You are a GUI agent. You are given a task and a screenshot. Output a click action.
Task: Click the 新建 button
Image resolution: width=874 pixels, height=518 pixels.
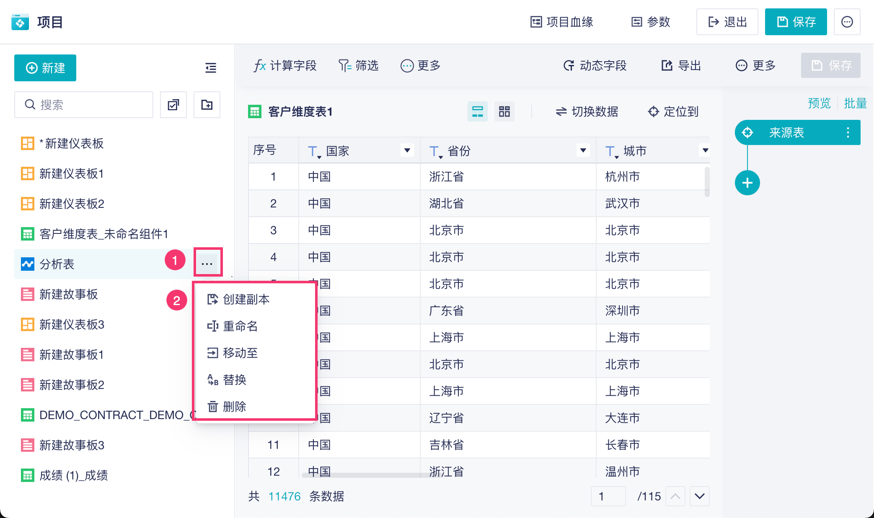click(45, 68)
